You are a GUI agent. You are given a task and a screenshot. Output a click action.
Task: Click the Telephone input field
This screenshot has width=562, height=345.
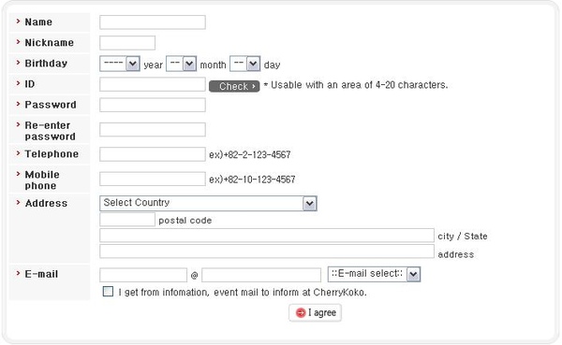pyautogui.click(x=153, y=154)
